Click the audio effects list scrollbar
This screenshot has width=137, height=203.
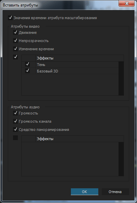coord(121,159)
